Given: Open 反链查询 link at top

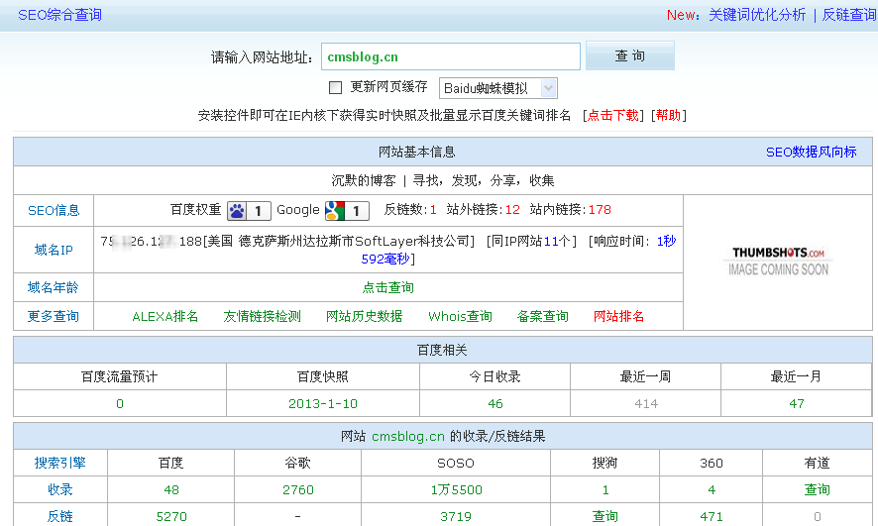Looking at the screenshot, I should click(849, 15).
